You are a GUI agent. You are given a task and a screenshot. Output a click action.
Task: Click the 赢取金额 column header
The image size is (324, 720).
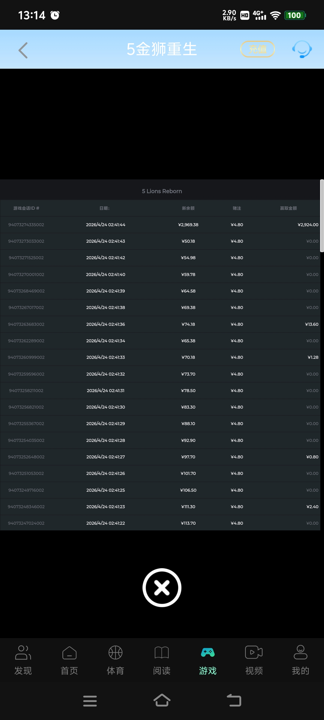click(288, 208)
